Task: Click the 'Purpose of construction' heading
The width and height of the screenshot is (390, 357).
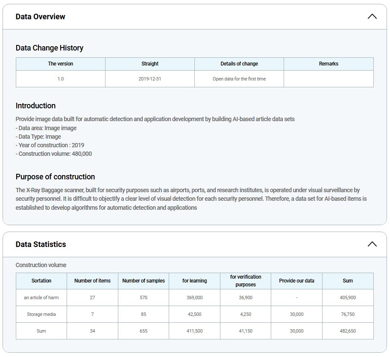Action: (x=56, y=177)
